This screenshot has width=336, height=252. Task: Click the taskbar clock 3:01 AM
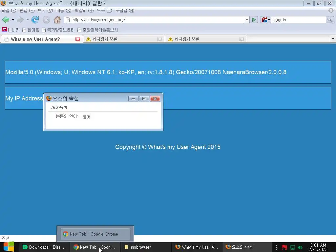pyautogui.click(x=318, y=247)
